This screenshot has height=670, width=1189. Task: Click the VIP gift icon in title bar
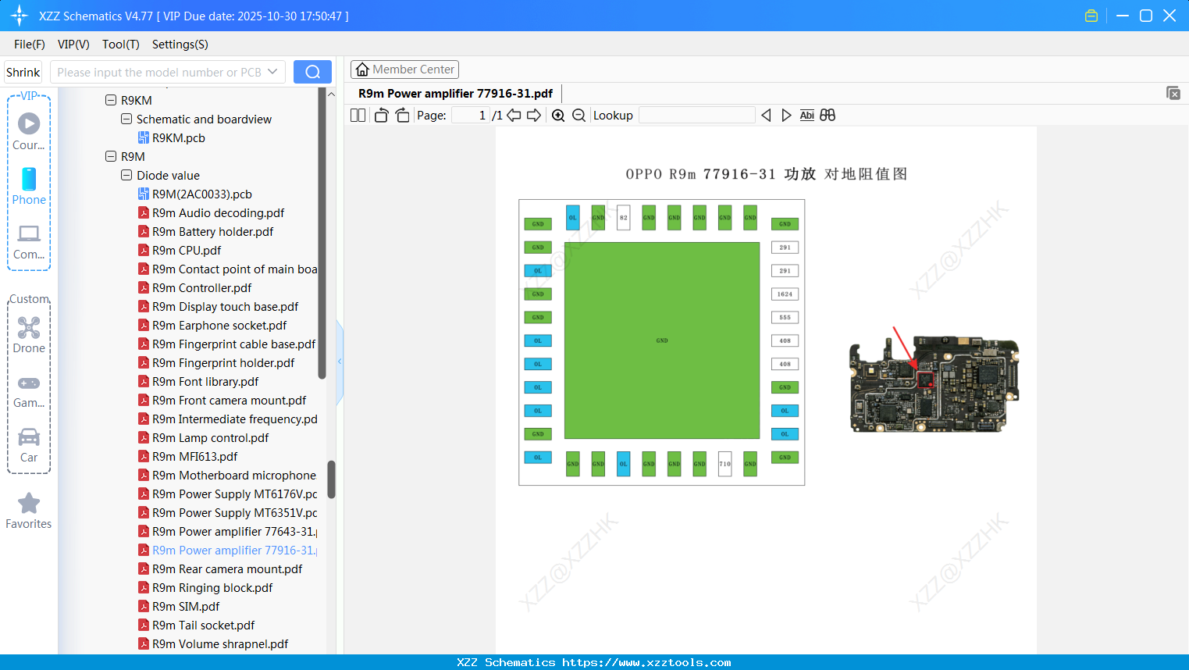(1091, 16)
